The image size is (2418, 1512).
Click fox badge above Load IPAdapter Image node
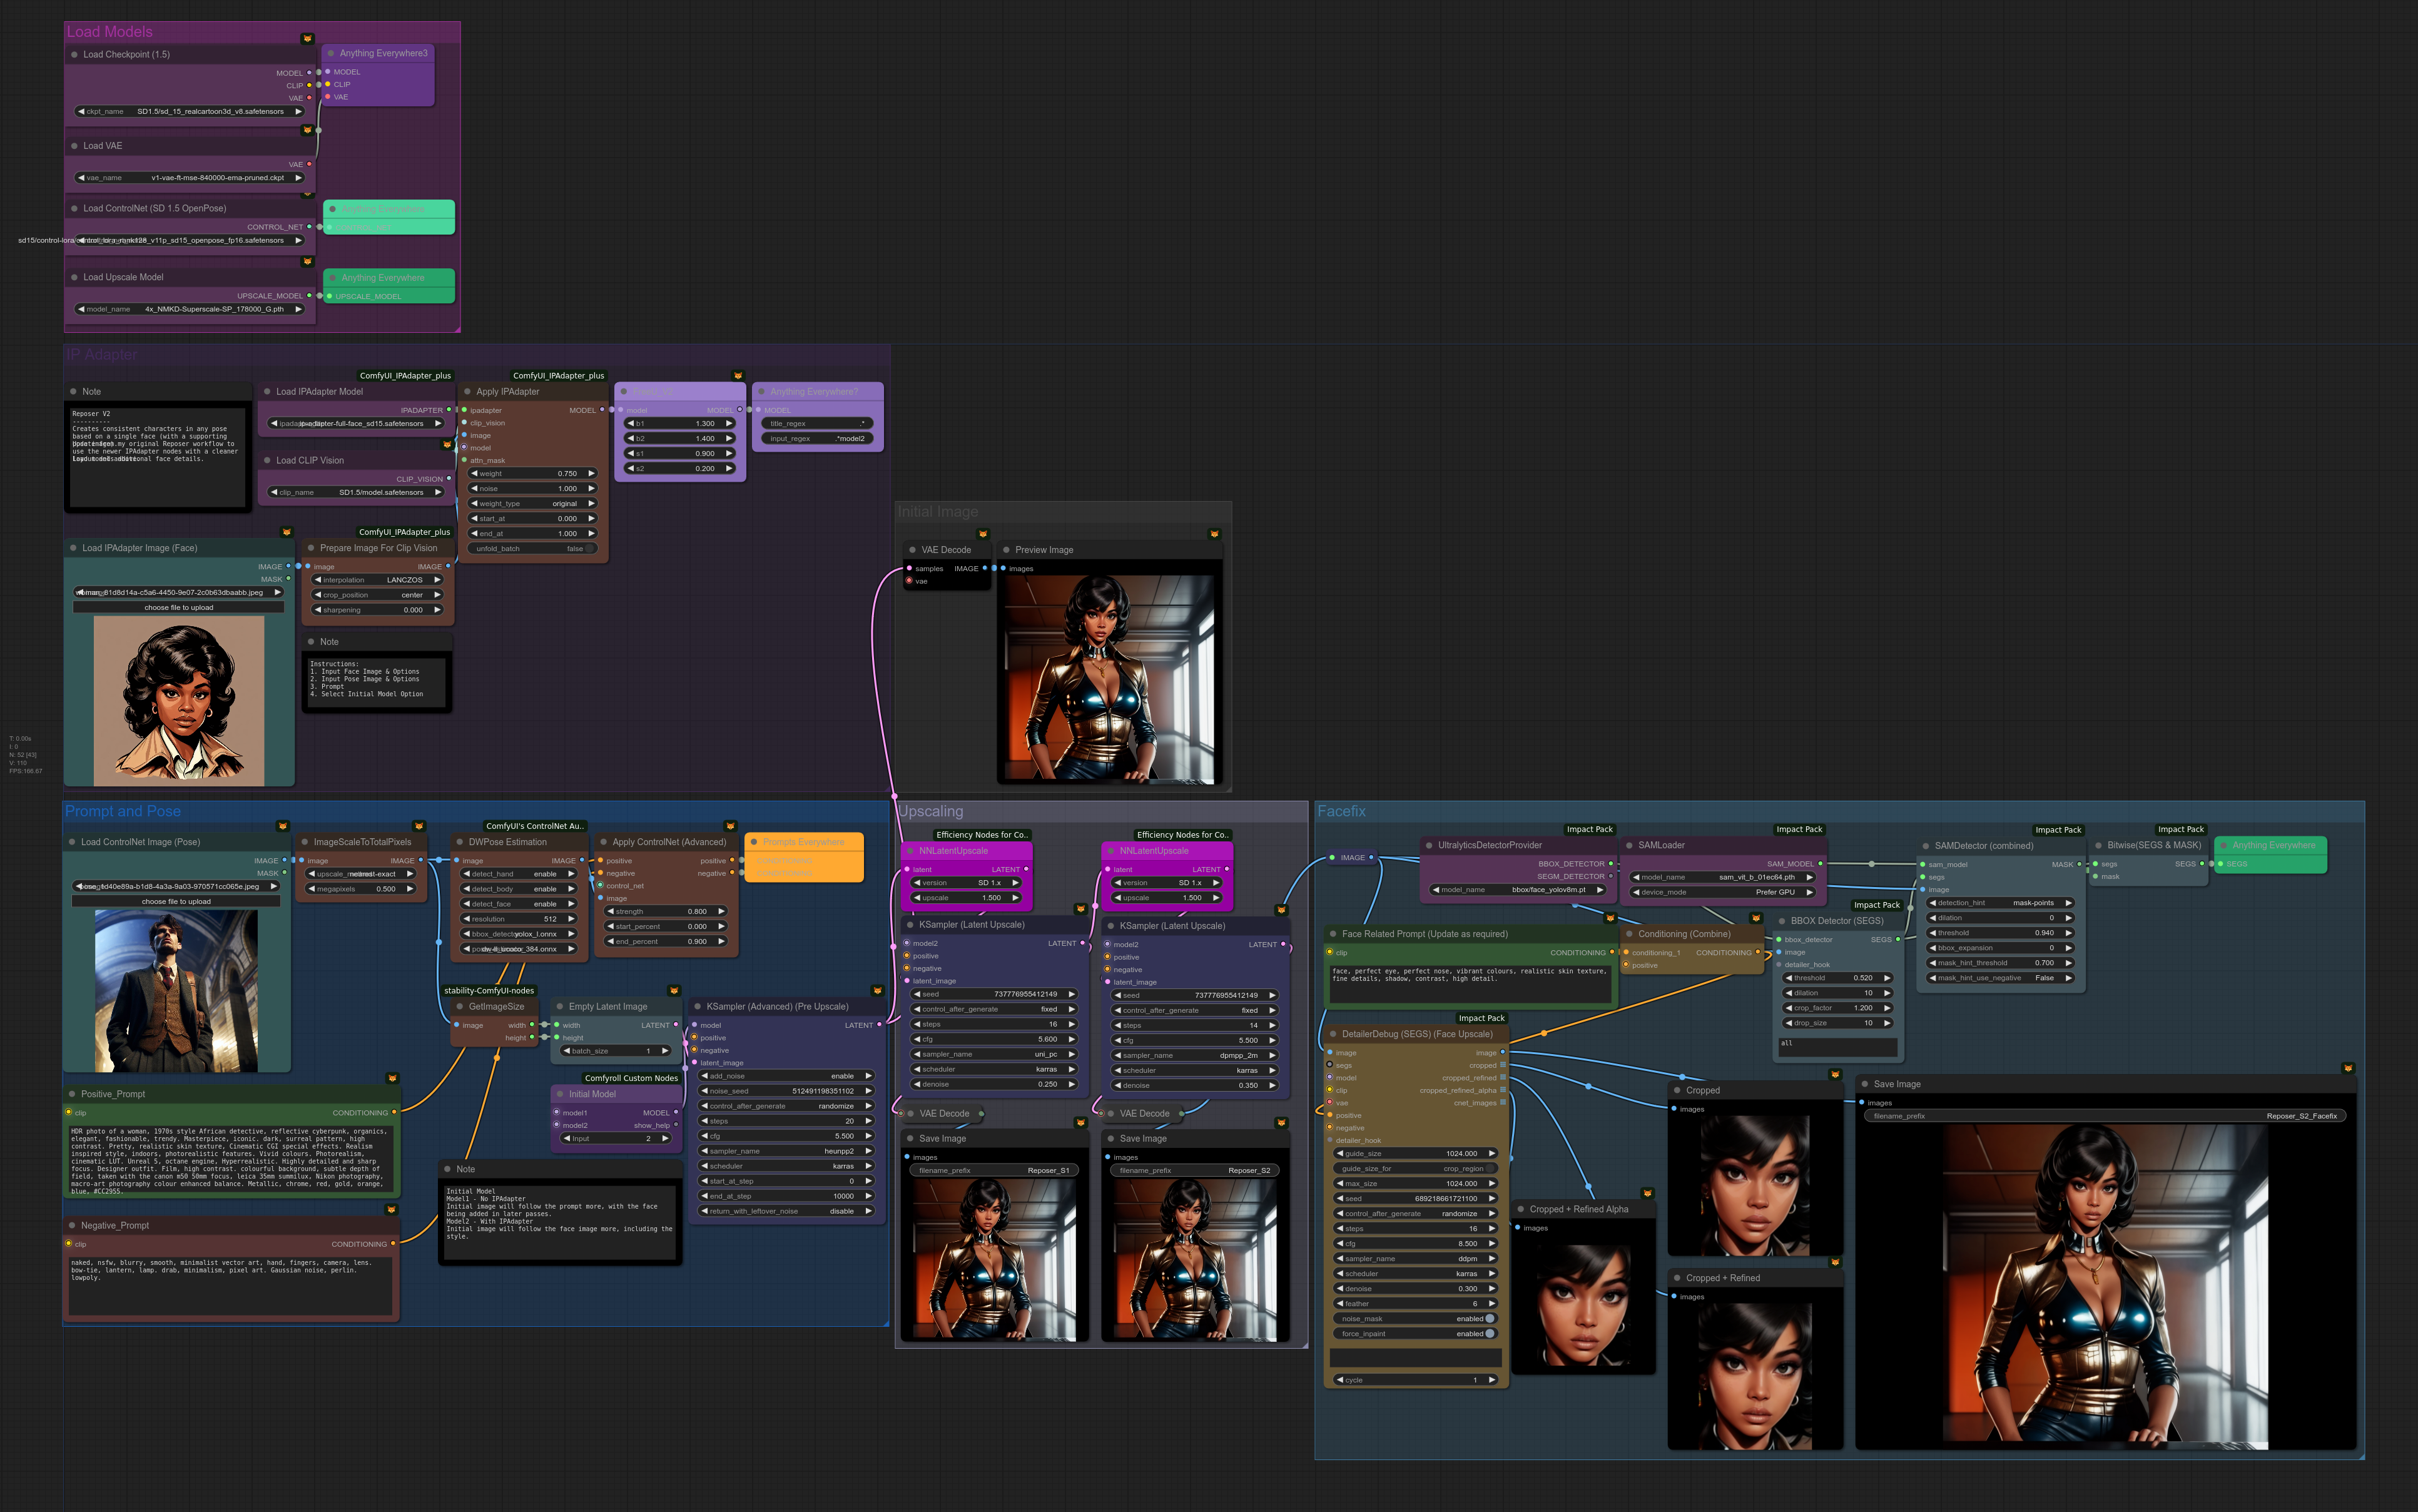point(287,532)
